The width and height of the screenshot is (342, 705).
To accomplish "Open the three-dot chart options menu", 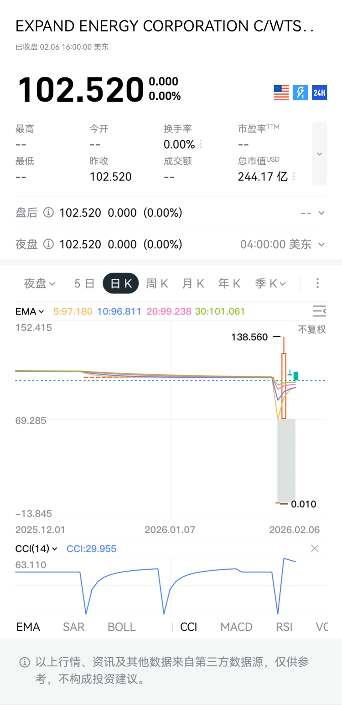I will point(318,283).
